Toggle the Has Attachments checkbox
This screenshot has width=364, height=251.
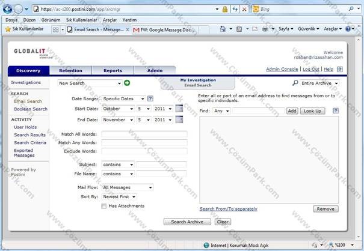tap(103, 206)
